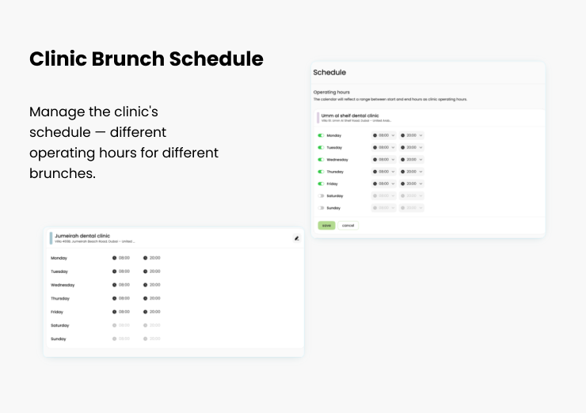Click Thursday's start clock icon in Jumeirah card
Image resolution: width=586 pixels, height=413 pixels.
tap(114, 298)
